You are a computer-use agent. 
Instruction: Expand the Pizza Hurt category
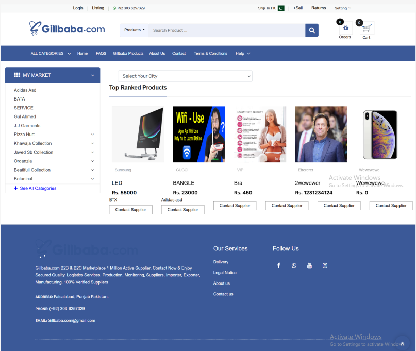[92, 135]
